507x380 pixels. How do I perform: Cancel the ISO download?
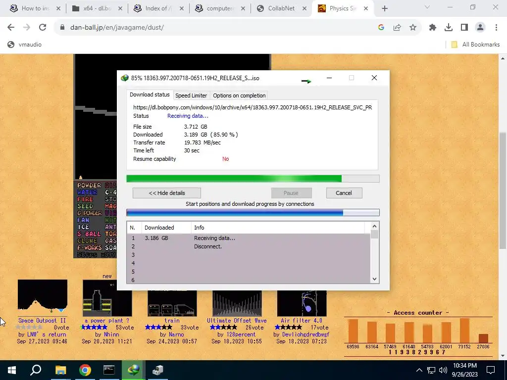pos(344,193)
